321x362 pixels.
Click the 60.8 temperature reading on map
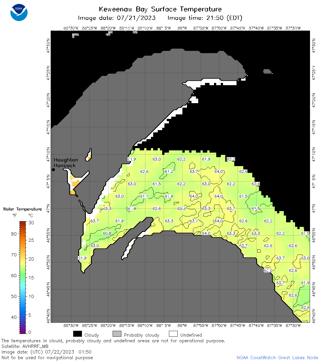pos(107,233)
